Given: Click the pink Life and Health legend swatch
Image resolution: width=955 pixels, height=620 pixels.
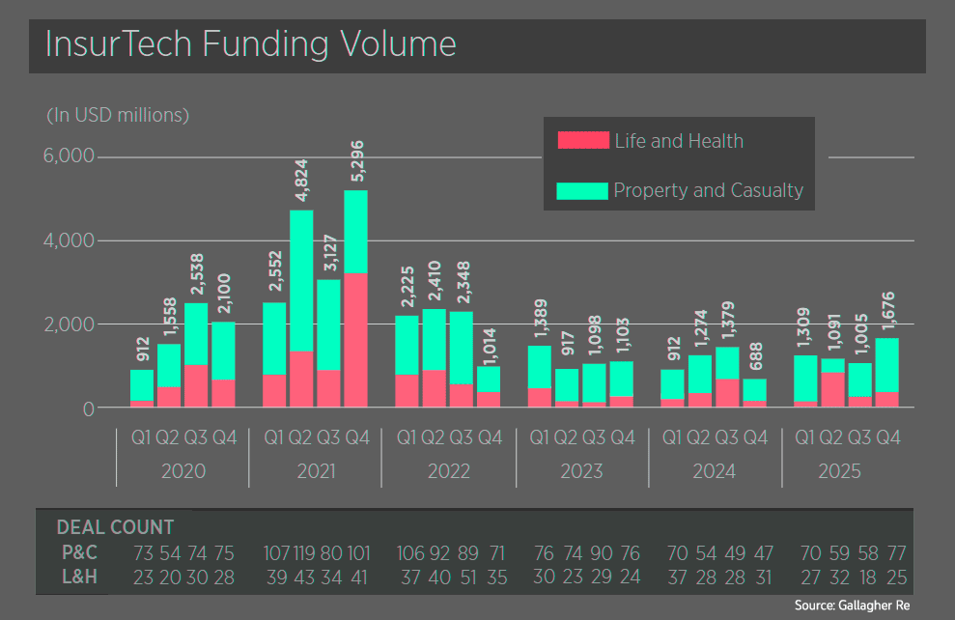Looking at the screenshot, I should tap(583, 141).
